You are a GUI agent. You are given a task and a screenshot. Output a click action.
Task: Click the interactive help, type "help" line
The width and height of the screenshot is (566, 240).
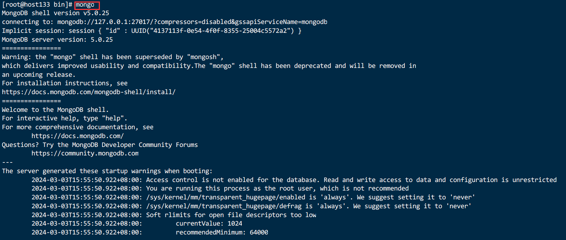[65, 119]
